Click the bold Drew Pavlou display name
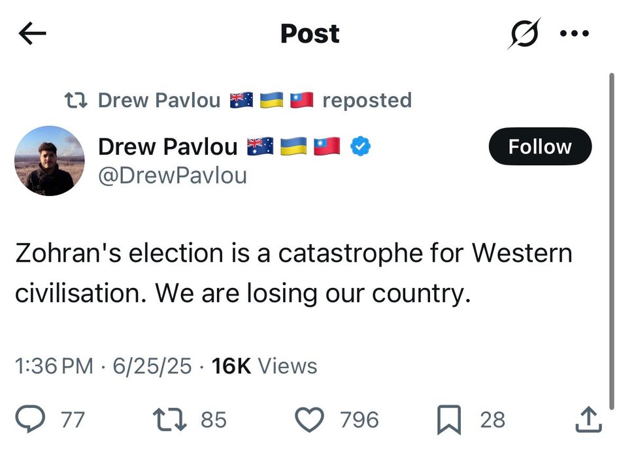Screen dimensions: 619x457 coord(167,147)
